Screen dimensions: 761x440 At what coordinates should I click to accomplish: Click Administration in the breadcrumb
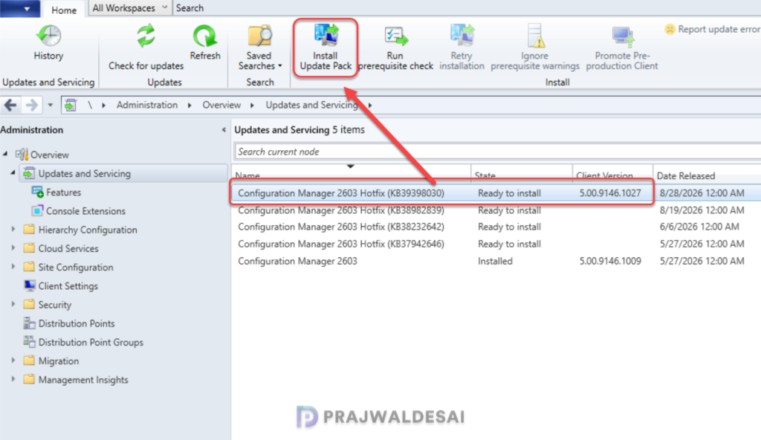click(146, 105)
